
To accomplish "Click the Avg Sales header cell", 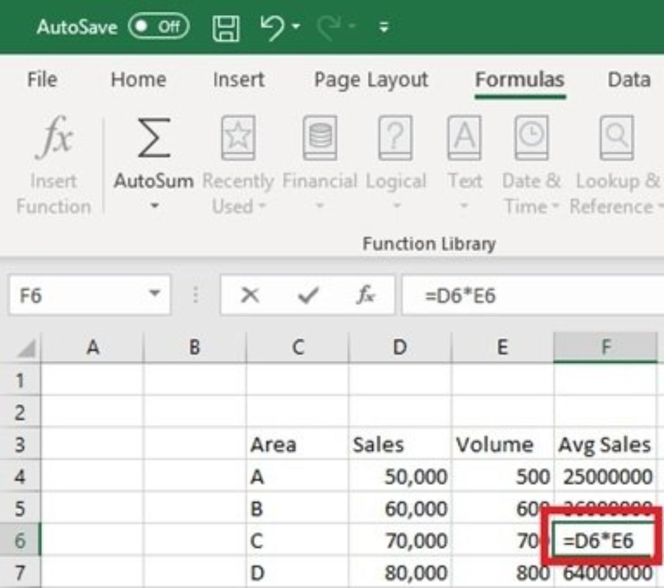I will 605,445.
